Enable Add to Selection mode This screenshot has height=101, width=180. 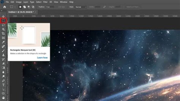[x=25, y=7]
